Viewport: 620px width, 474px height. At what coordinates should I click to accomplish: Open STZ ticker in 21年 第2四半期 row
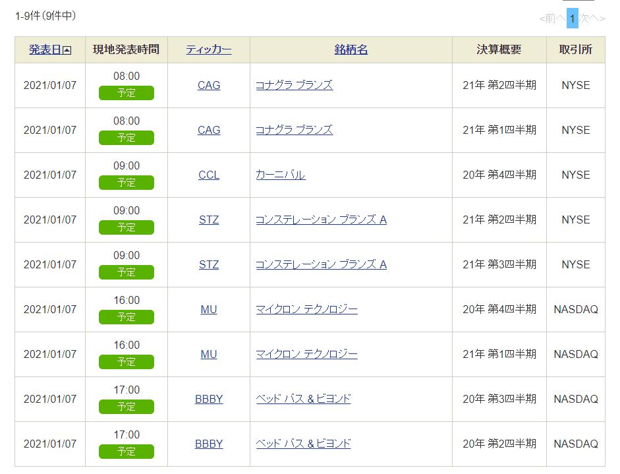click(x=209, y=220)
